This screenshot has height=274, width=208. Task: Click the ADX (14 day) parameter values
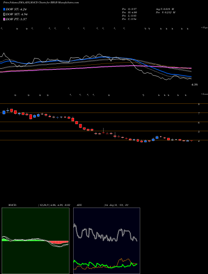pyautogui.click(x=116, y=205)
